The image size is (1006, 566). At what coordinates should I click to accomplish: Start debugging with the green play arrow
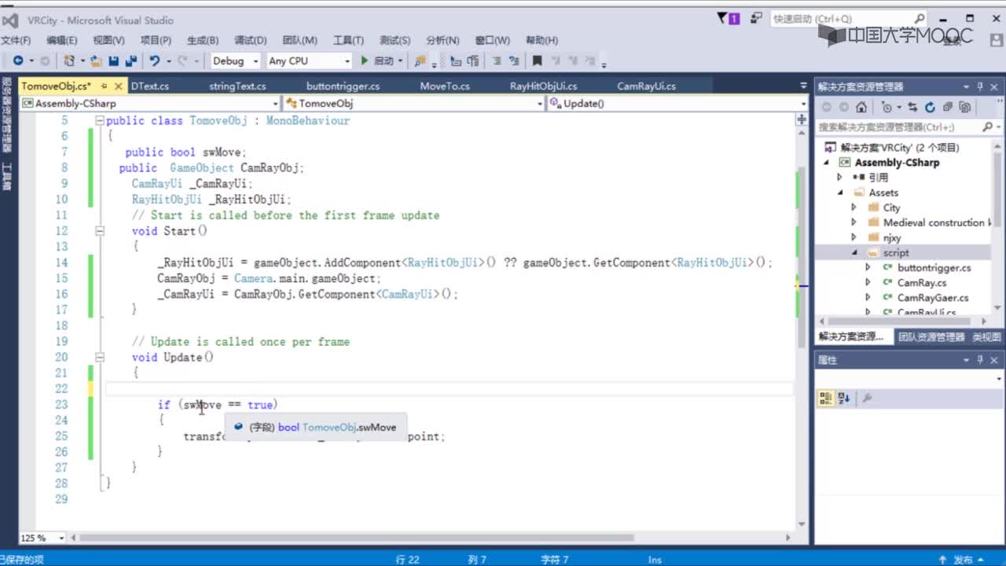(x=364, y=61)
